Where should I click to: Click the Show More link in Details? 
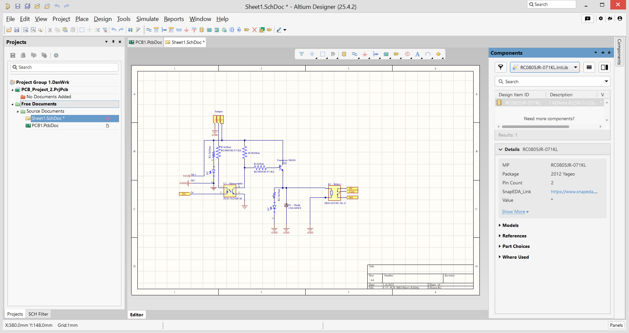[515, 212]
